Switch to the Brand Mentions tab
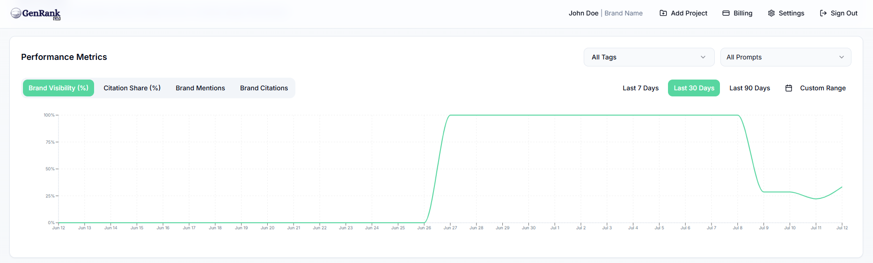The width and height of the screenshot is (873, 263). [x=200, y=88]
